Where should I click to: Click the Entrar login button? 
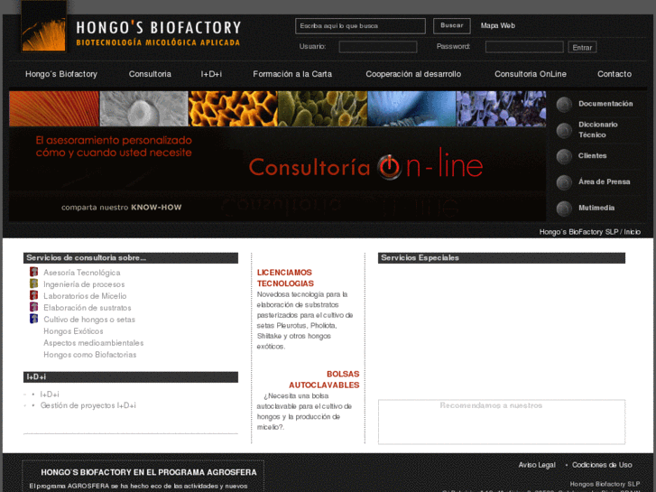(582, 47)
